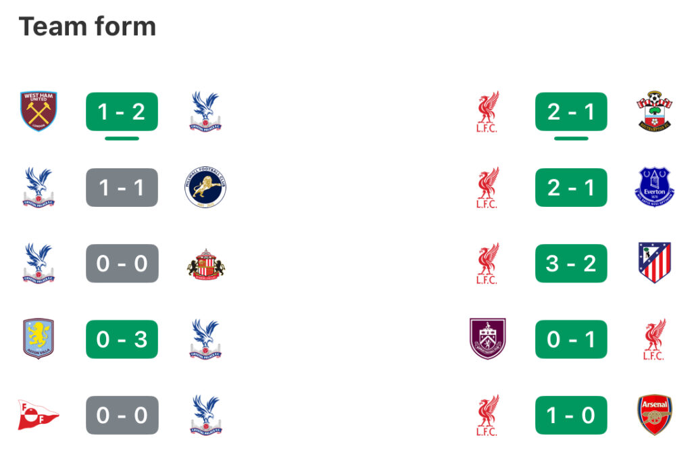Image resolution: width=692 pixels, height=463 pixels.
Task: View the 0 - 3 Aston Villa match
Action: (x=122, y=339)
